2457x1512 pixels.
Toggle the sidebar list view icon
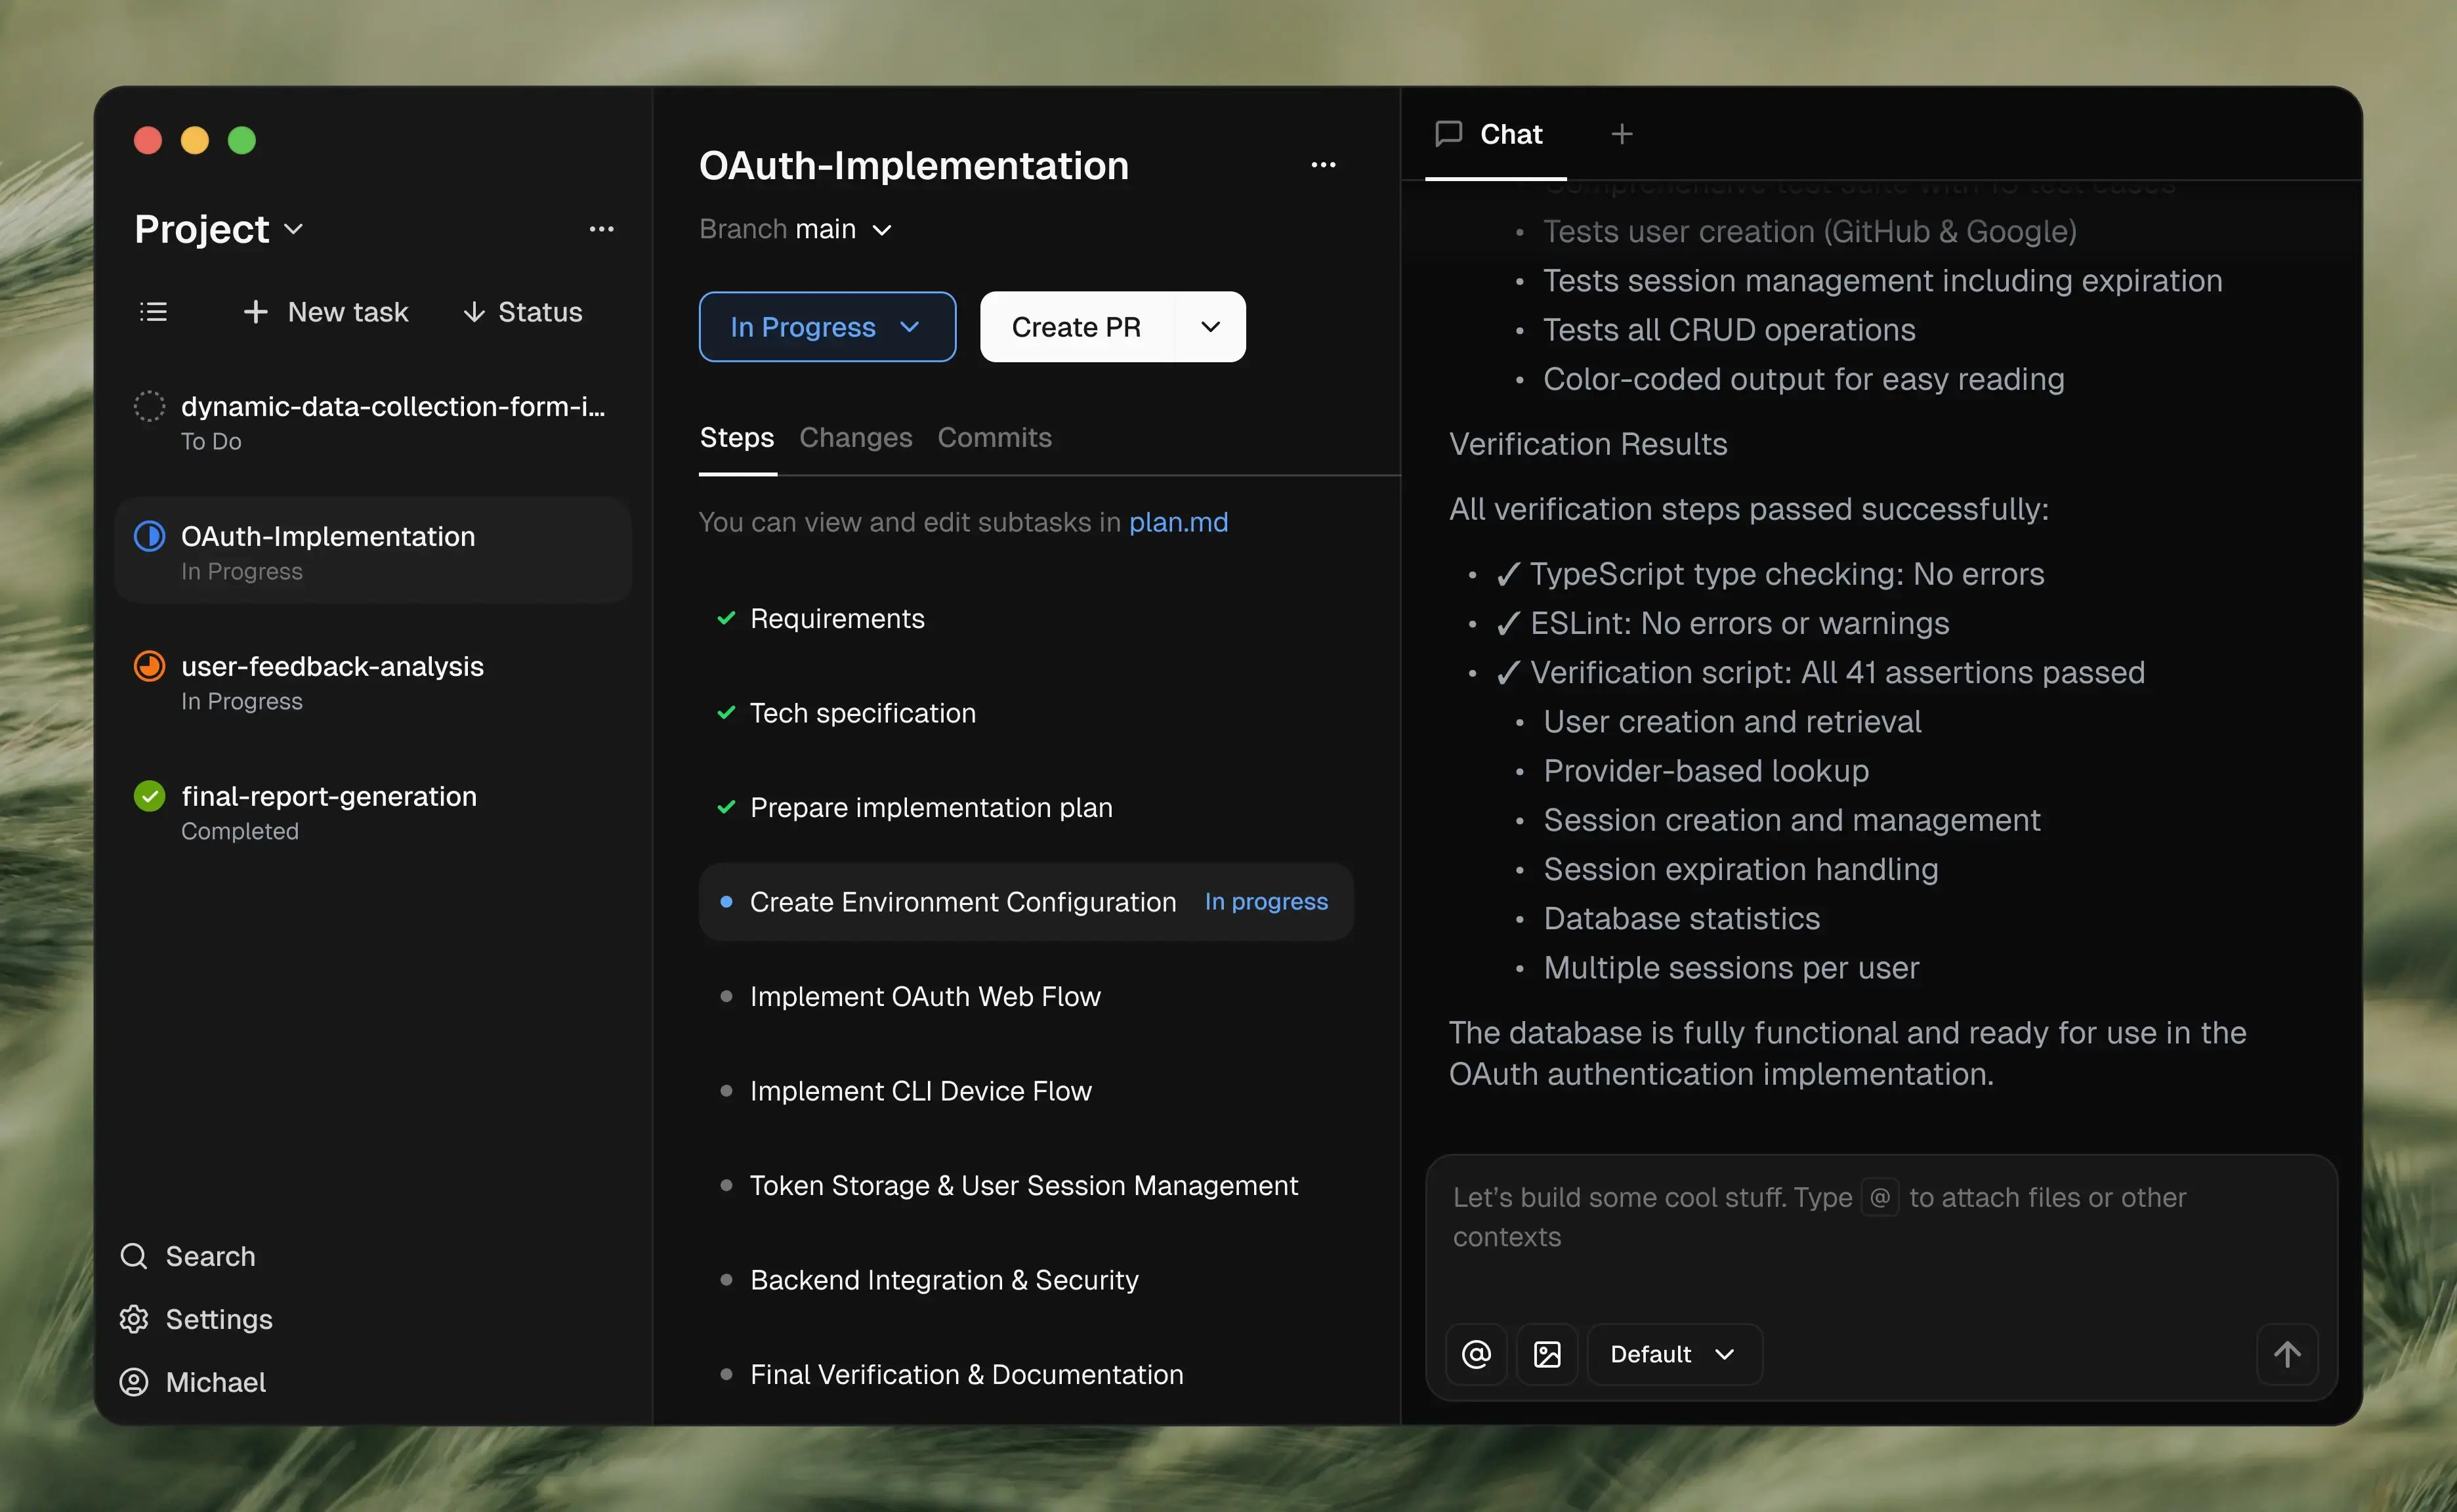[153, 312]
